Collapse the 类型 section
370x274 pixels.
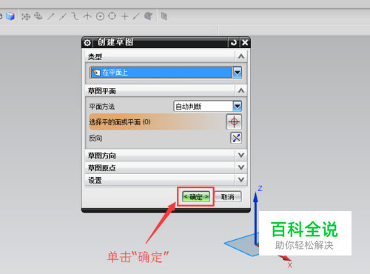241,56
